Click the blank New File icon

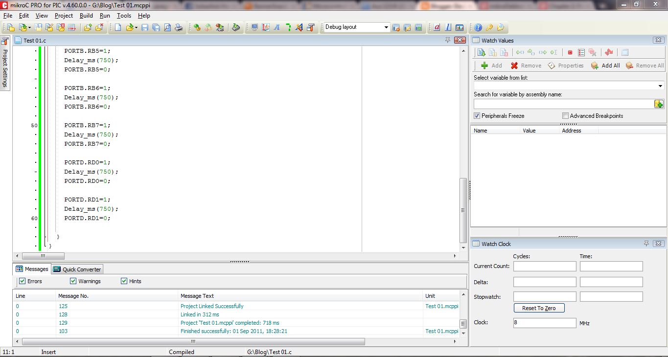[x=118, y=27]
